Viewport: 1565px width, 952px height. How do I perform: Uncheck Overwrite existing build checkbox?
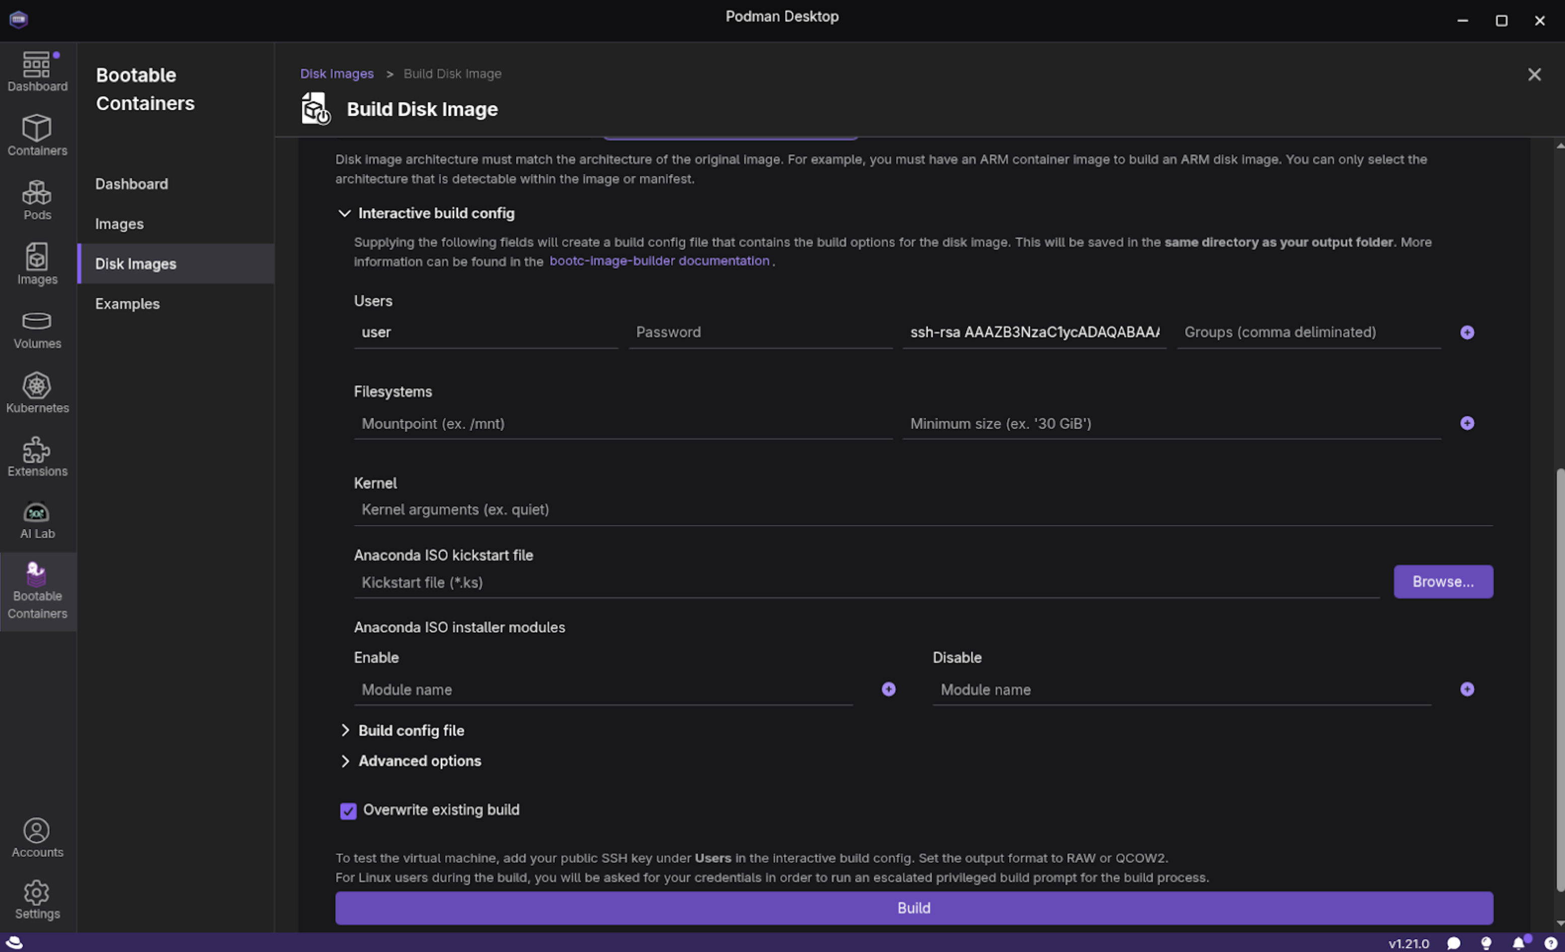(x=348, y=810)
